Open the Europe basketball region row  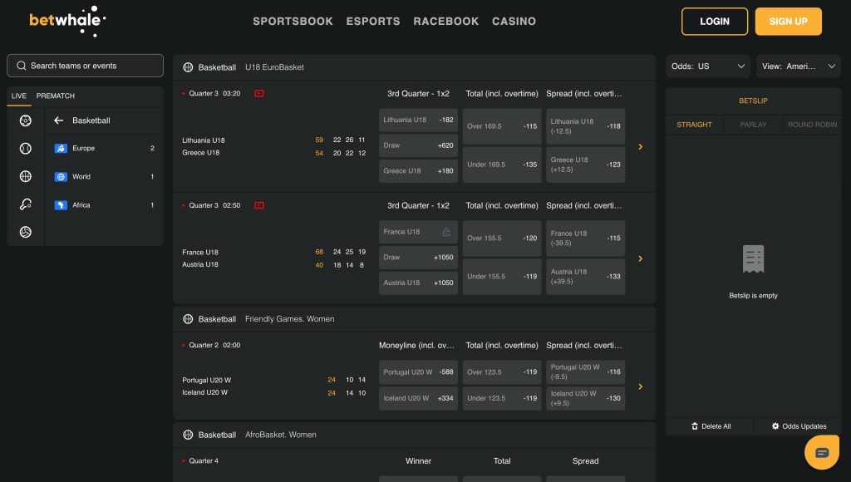[104, 148]
